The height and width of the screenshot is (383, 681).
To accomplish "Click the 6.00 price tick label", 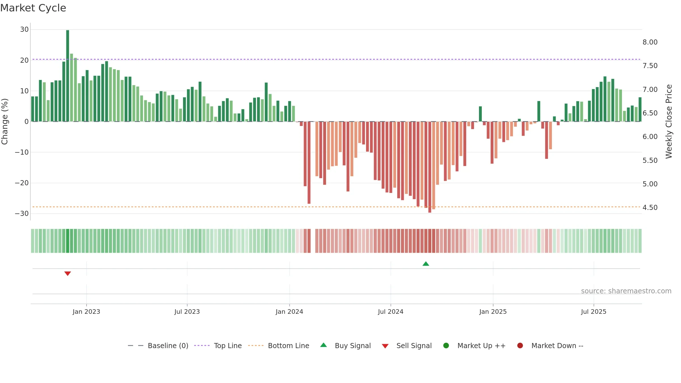I will tap(650, 137).
